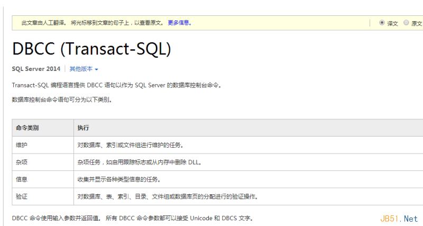Screen dimensions: 423x226
Task: Click the 杂项 row description mentioning DLL
Action: point(140,162)
